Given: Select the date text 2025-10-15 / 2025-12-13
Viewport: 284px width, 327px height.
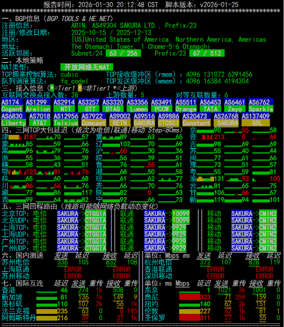Looking at the screenshot, I should click(x=111, y=33).
